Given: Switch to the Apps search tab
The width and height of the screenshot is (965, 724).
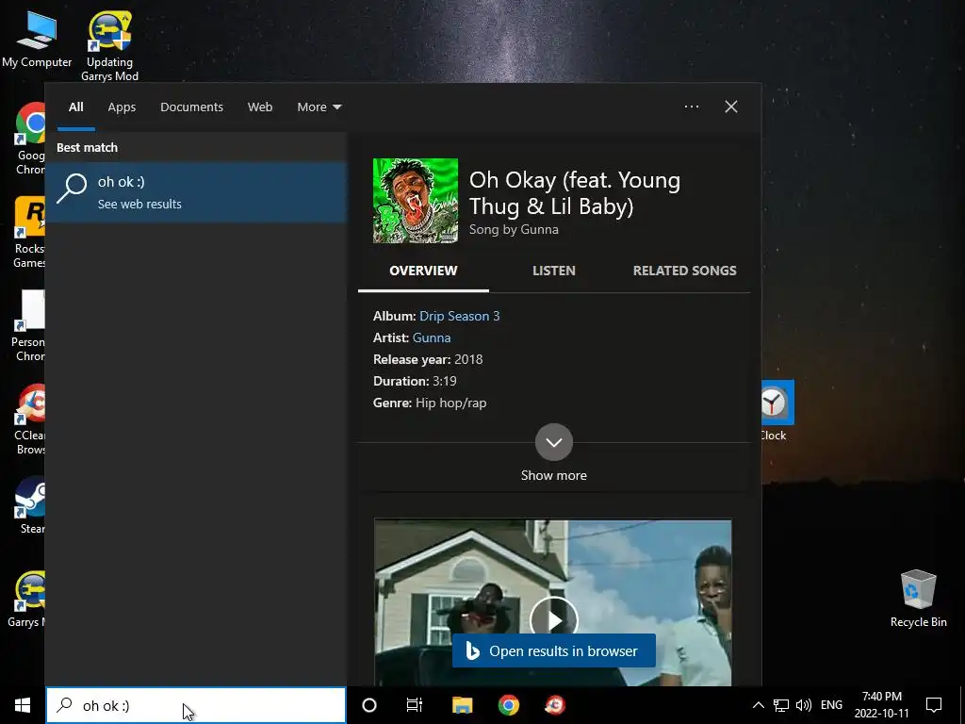Looking at the screenshot, I should tap(122, 107).
